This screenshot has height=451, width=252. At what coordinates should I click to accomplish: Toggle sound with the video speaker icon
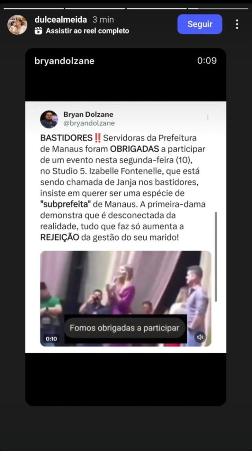(x=200, y=337)
